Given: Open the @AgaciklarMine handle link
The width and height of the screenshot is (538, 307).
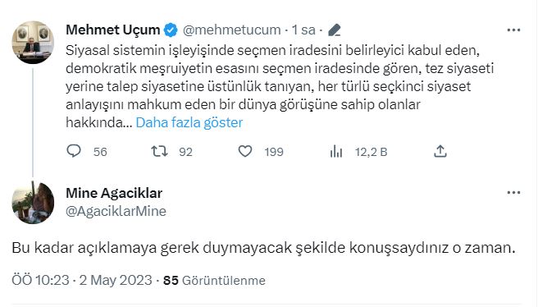Looking at the screenshot, I should coord(116,211).
